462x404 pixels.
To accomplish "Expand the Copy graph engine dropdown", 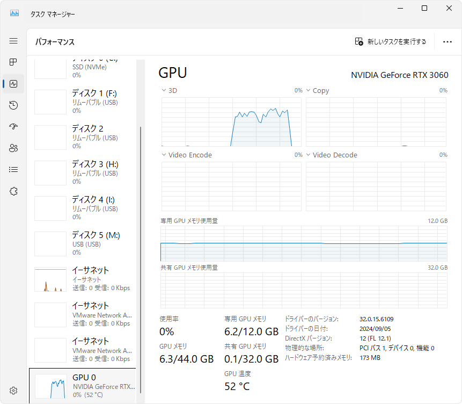I will 317,91.
